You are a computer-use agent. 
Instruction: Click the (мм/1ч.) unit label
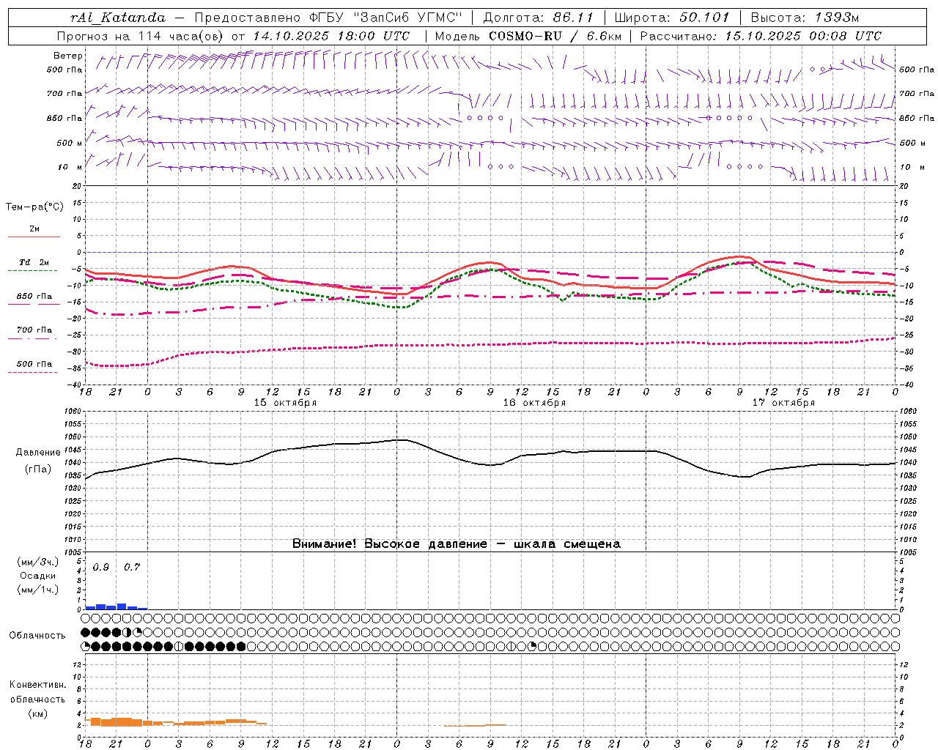38,590
